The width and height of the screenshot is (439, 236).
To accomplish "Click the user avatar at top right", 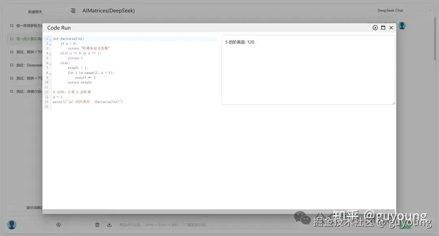I will (402, 26).
